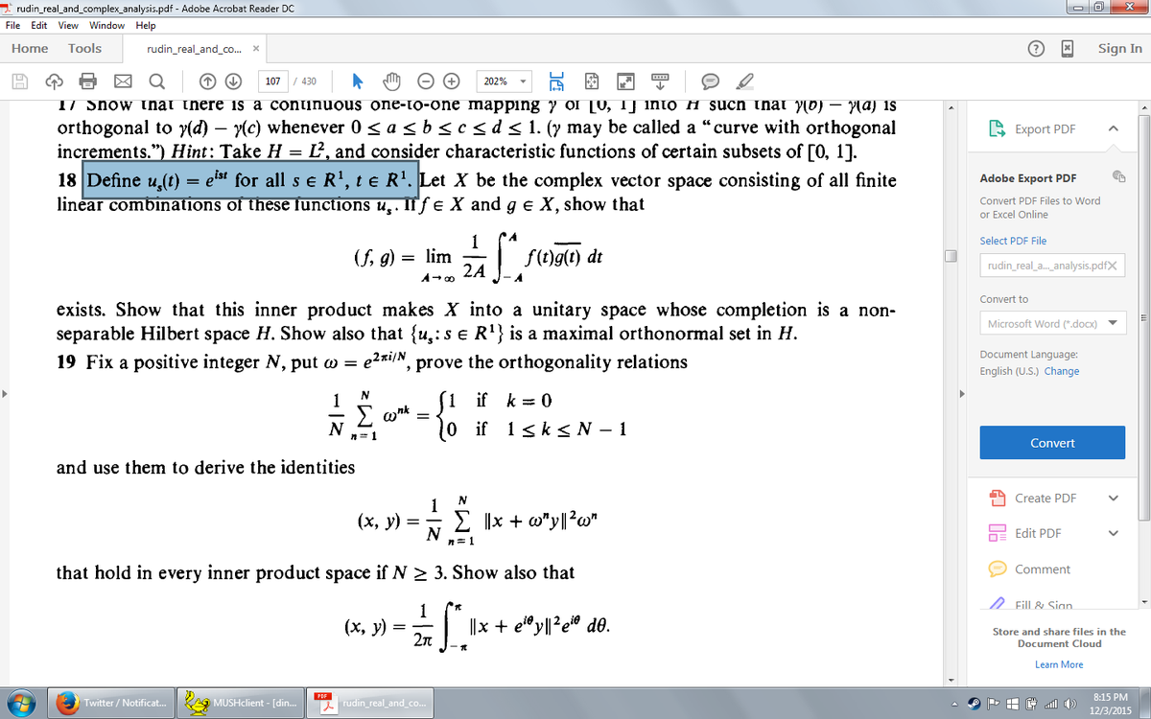1151x719 pixels.
Task: Open the View menu
Action: coord(68,25)
